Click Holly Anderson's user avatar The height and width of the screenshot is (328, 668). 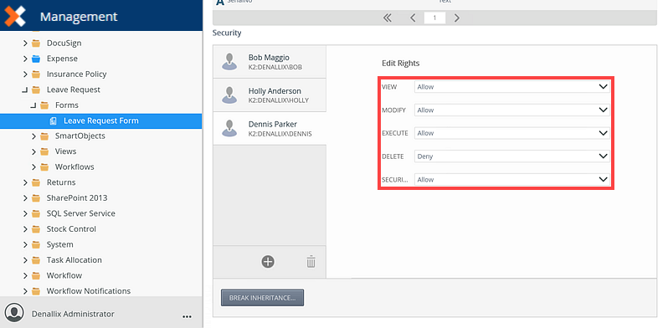(229, 95)
